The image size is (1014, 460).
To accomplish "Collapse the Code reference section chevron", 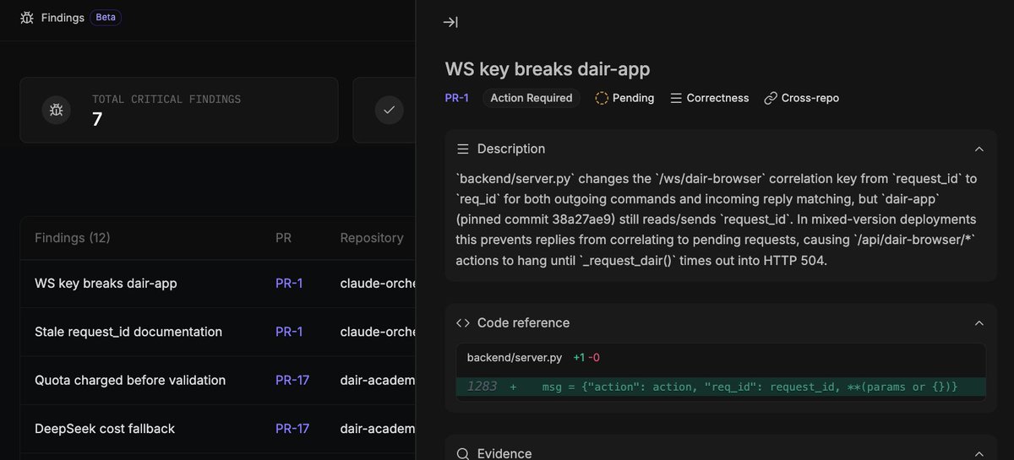I will pos(979,322).
